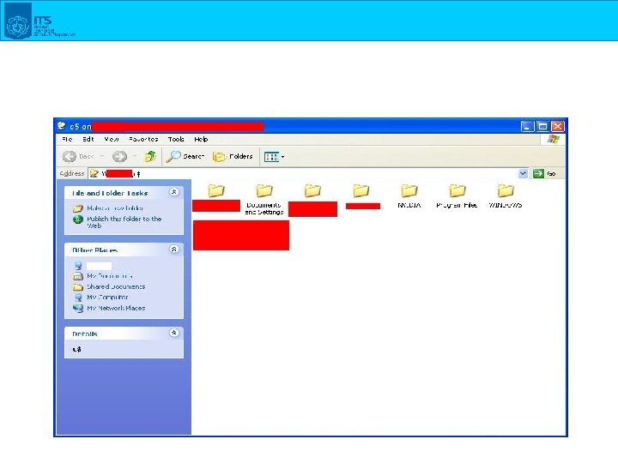The image size is (618, 463).
Task: Open dropdown arrow beside Back button
Action: pos(102,156)
